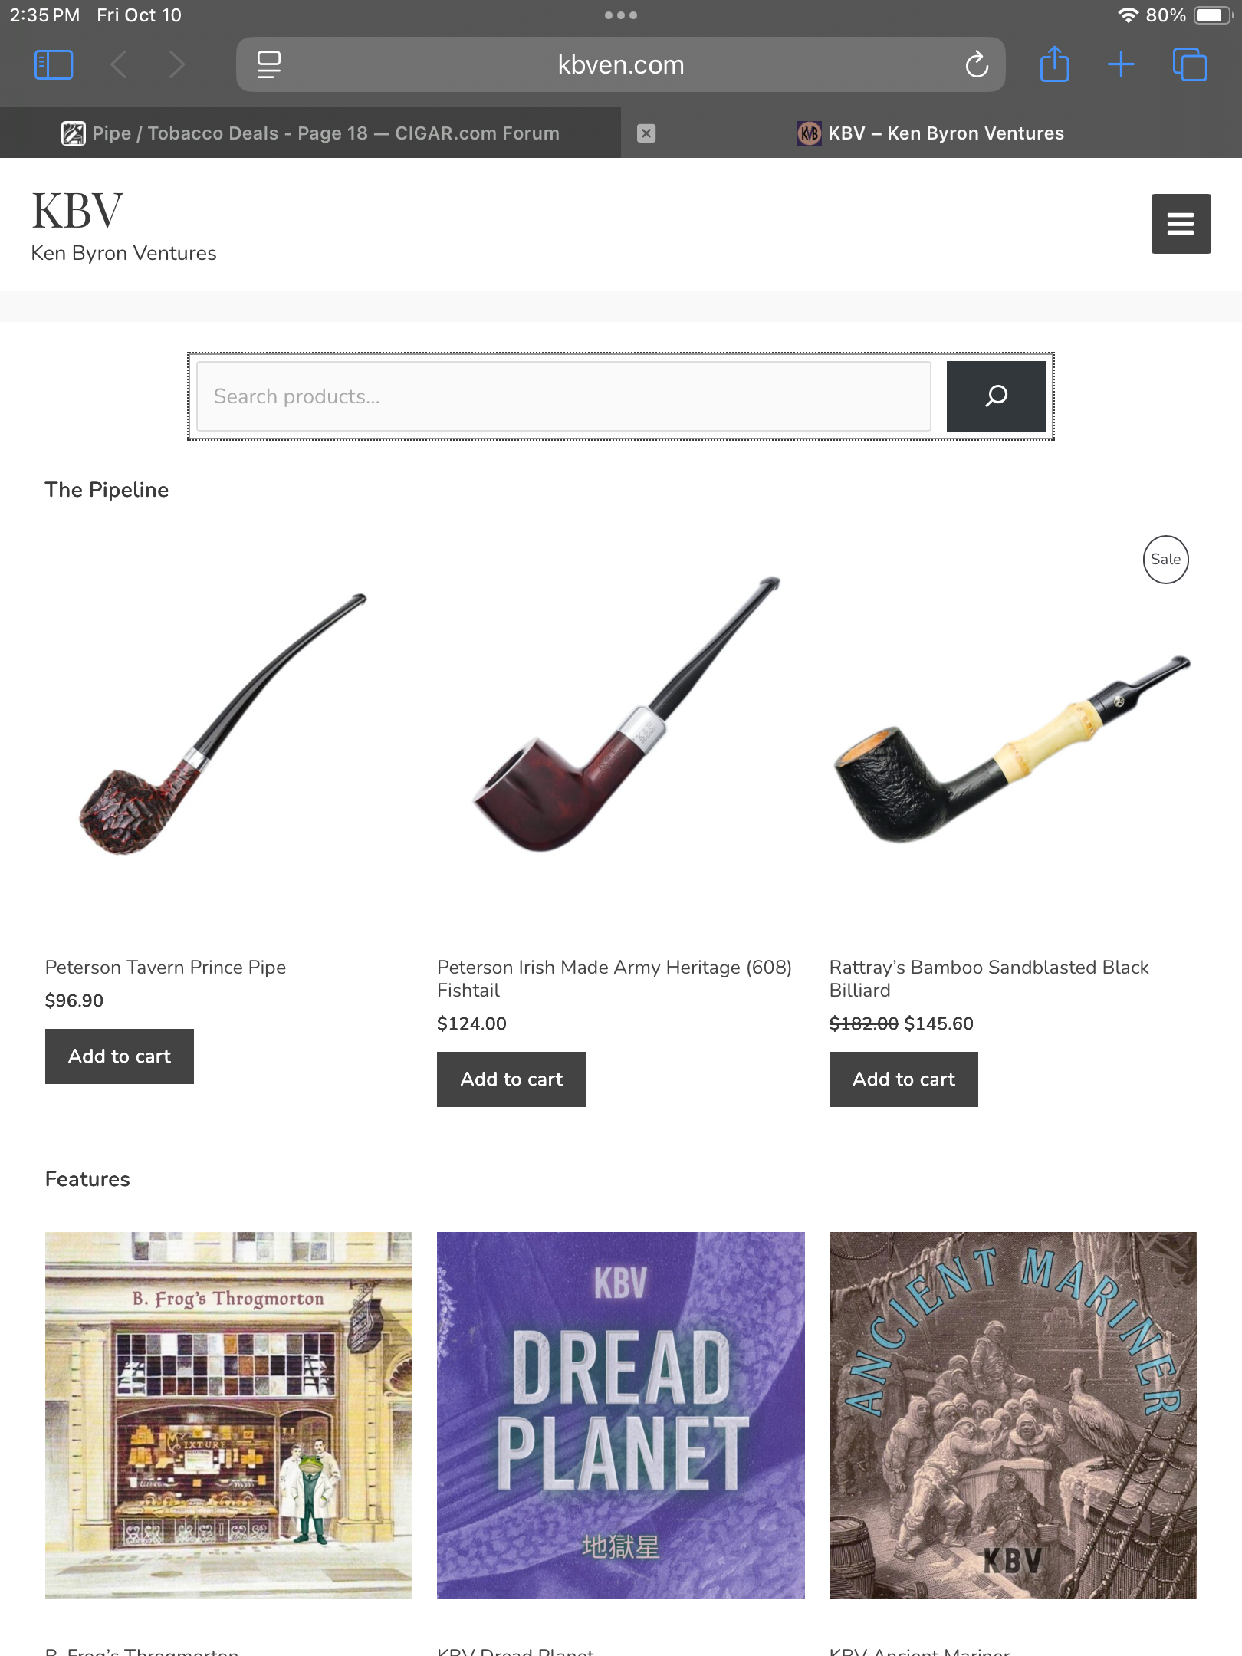Add Peterson Army Heritage 608 to cart
The image size is (1242, 1656).
coord(511,1079)
